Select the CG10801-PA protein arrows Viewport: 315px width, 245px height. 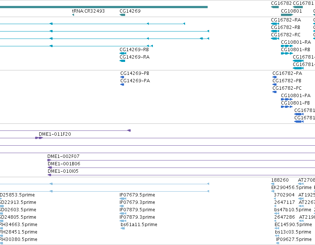tap(287, 99)
